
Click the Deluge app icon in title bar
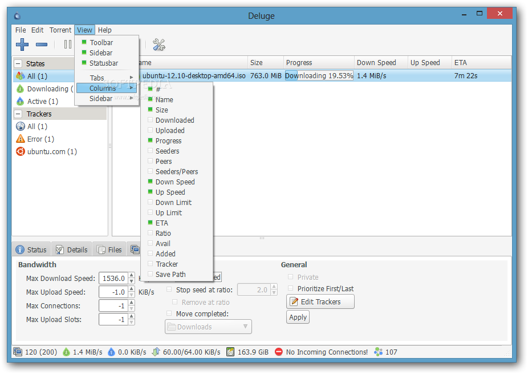(x=17, y=16)
